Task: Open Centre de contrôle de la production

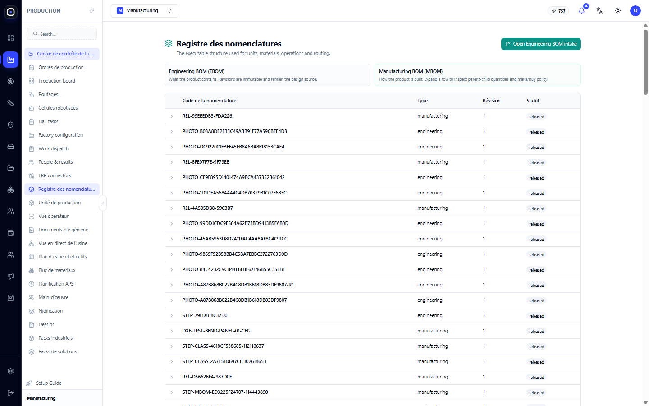Action: [62, 54]
